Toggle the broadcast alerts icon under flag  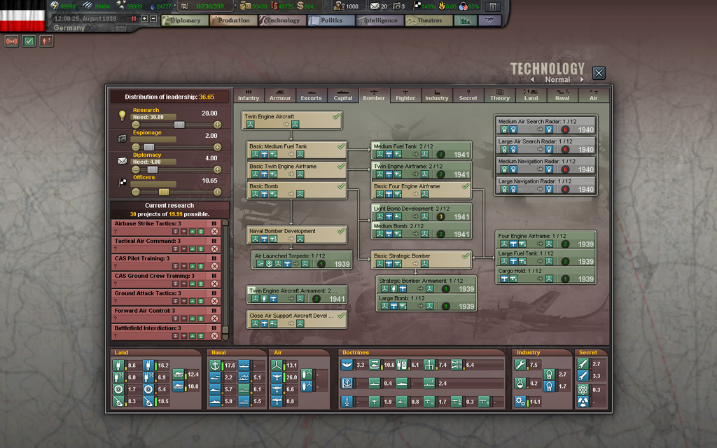coord(11,41)
